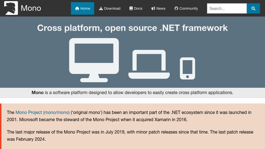265x149 pixels.
Task: Click the smartphone illustration
Action: [187, 68]
